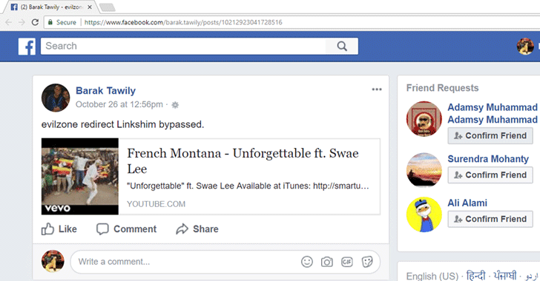Confirm Friend for Ali Alami
Viewport: 540px width, 281px height.
(490, 219)
